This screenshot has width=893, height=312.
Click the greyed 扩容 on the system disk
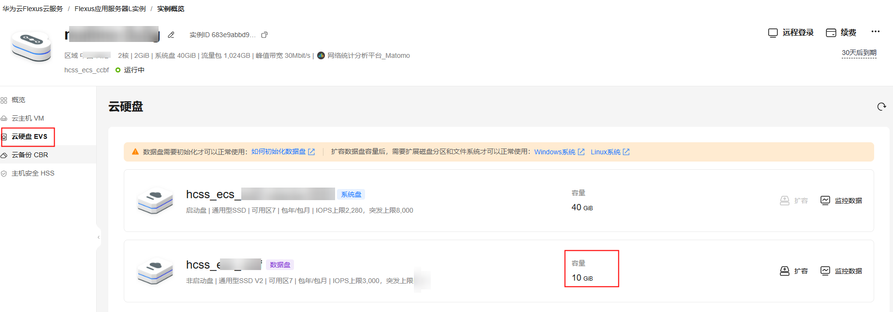[x=794, y=201]
